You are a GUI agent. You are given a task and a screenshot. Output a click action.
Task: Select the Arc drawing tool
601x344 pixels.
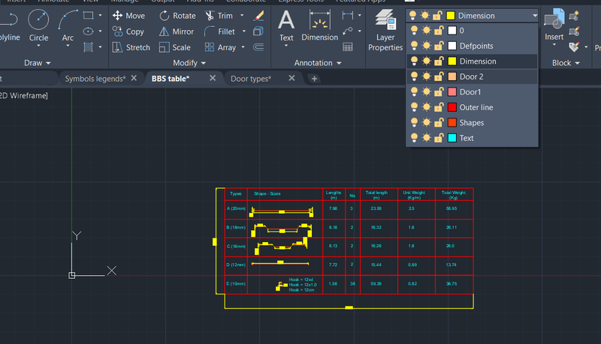[x=68, y=25]
